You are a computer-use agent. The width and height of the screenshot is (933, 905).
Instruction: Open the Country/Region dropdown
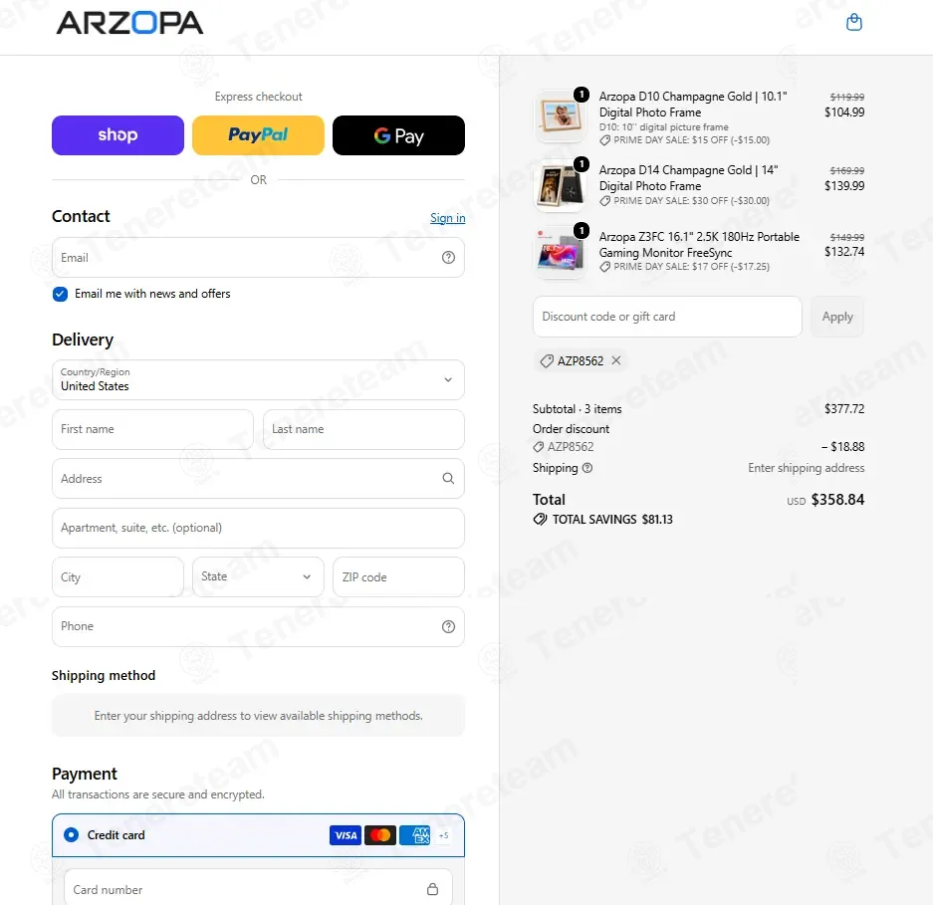pyautogui.click(x=258, y=379)
